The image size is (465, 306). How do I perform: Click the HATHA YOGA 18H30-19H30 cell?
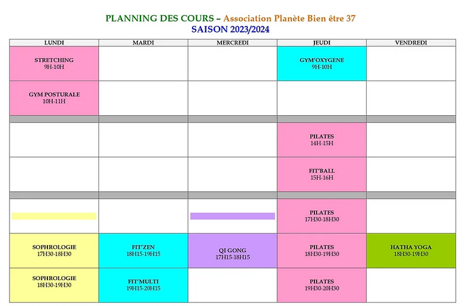point(411,251)
